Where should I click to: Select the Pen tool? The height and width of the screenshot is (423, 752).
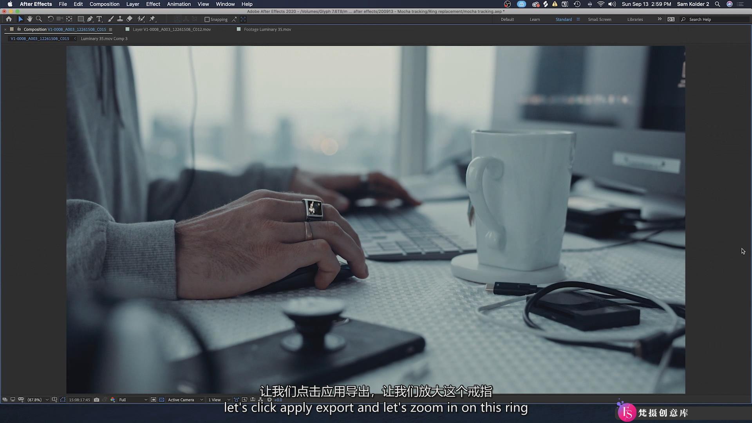pyautogui.click(x=90, y=19)
